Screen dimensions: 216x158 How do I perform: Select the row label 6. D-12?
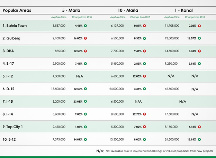point(8,89)
